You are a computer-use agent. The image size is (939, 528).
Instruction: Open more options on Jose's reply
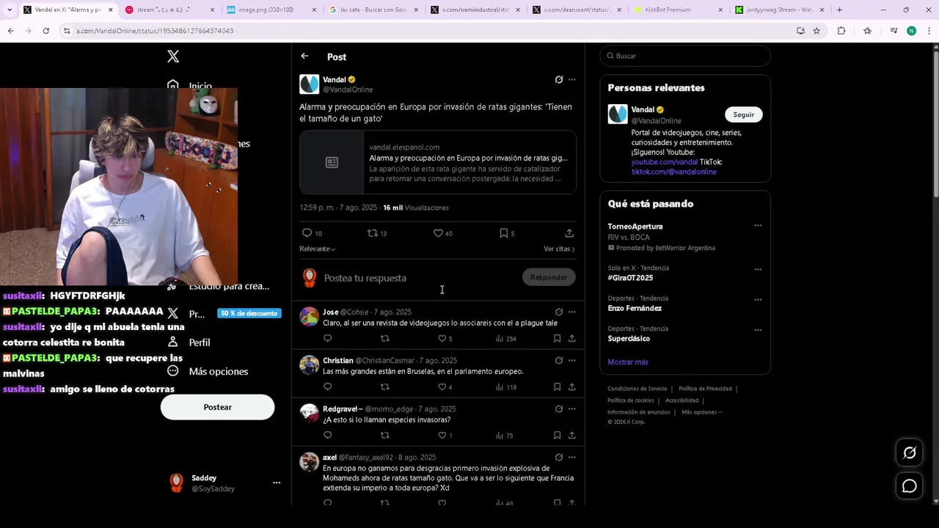[572, 312]
